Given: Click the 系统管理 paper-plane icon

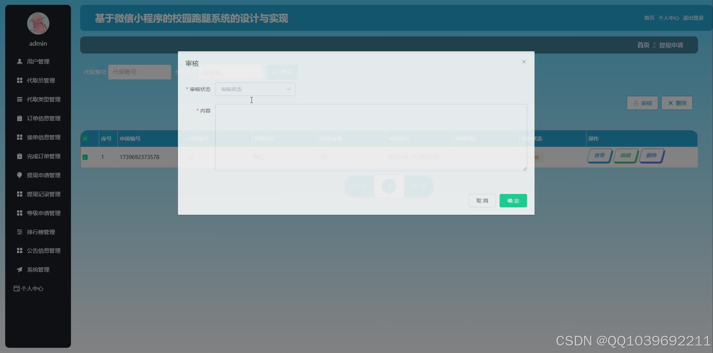Looking at the screenshot, I should [x=20, y=269].
